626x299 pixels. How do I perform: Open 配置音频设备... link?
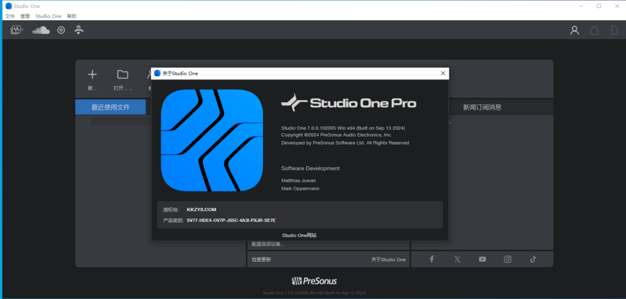coord(268,244)
